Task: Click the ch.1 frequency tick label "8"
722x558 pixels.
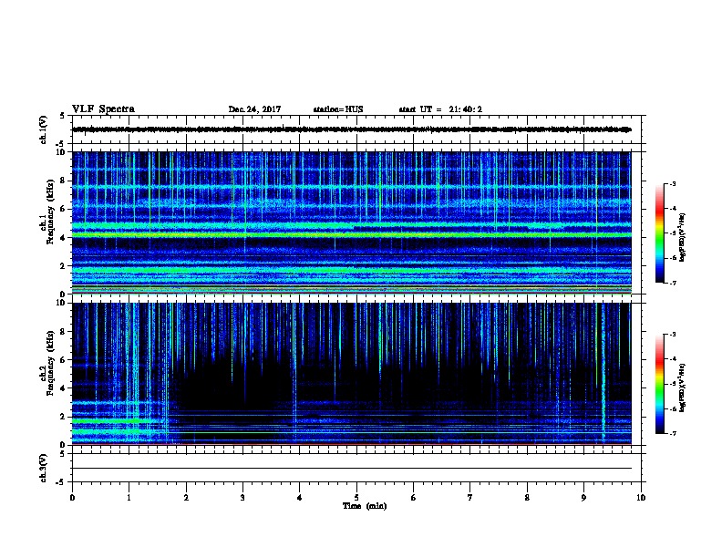Action: (64, 181)
